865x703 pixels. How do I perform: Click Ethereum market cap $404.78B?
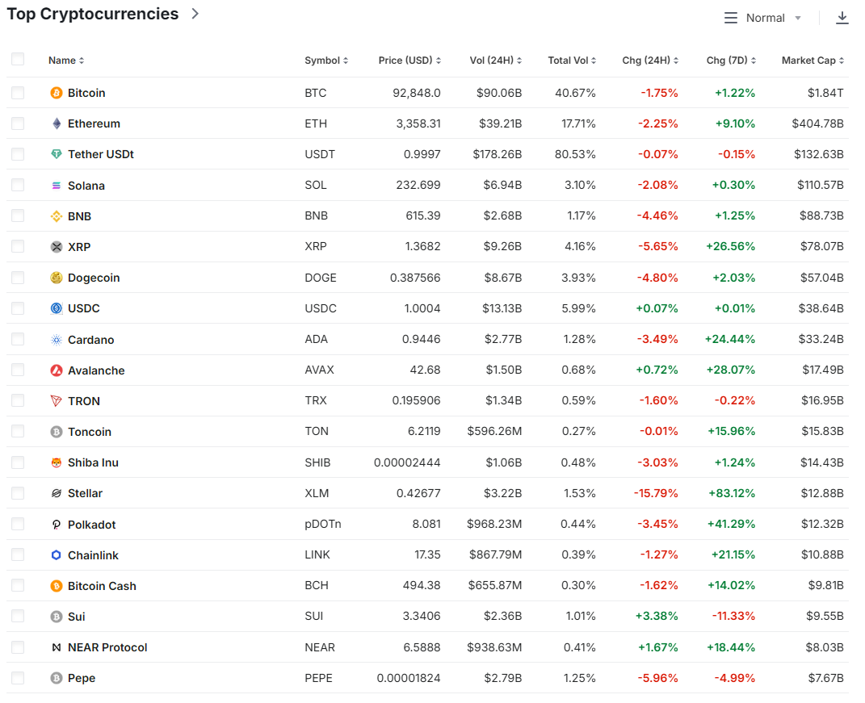click(817, 123)
